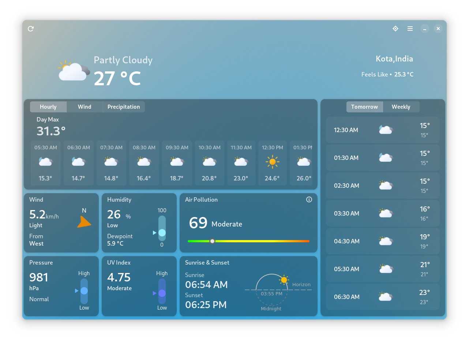The image size is (469, 344).
Task: Switch to the Hourly tab
Action: pyautogui.click(x=48, y=107)
